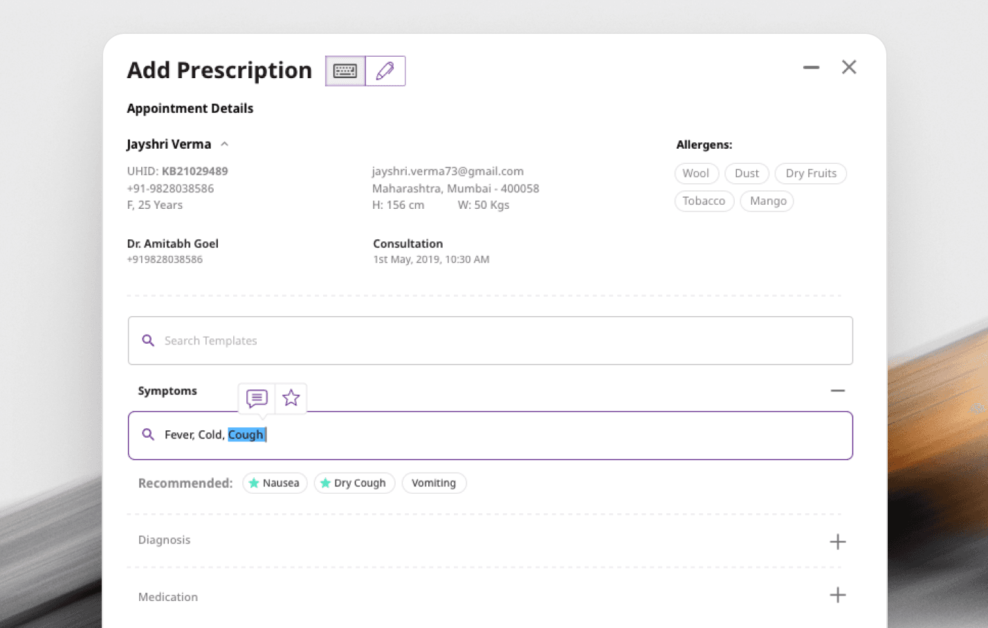Click Dr. Amitabh Goel name

click(x=172, y=243)
